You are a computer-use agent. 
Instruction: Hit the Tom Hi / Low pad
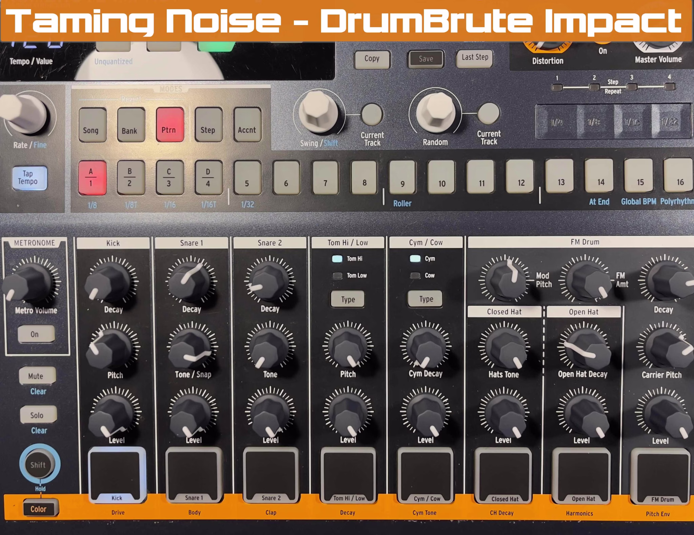click(x=349, y=475)
